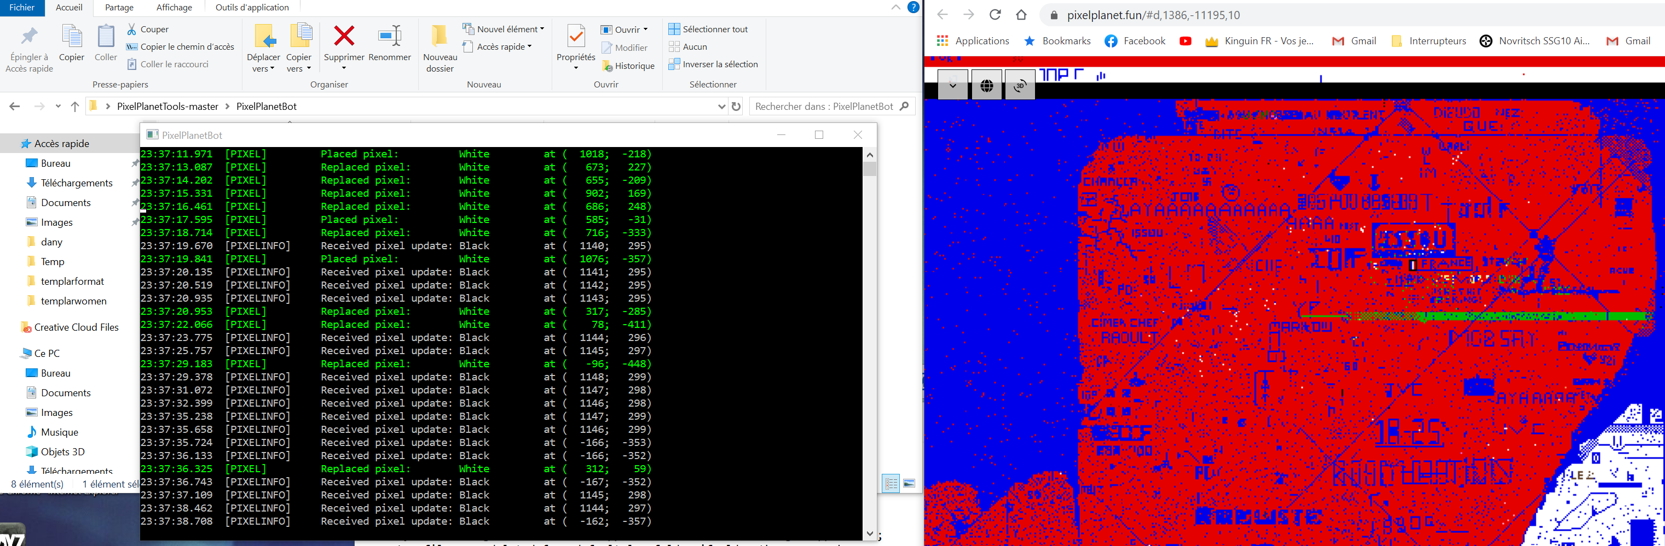Open the Fichier menu
Viewport: 1665px width, 546px height.
(x=22, y=8)
